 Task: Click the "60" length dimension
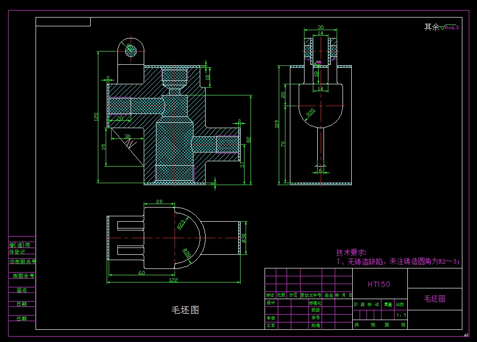point(142,273)
